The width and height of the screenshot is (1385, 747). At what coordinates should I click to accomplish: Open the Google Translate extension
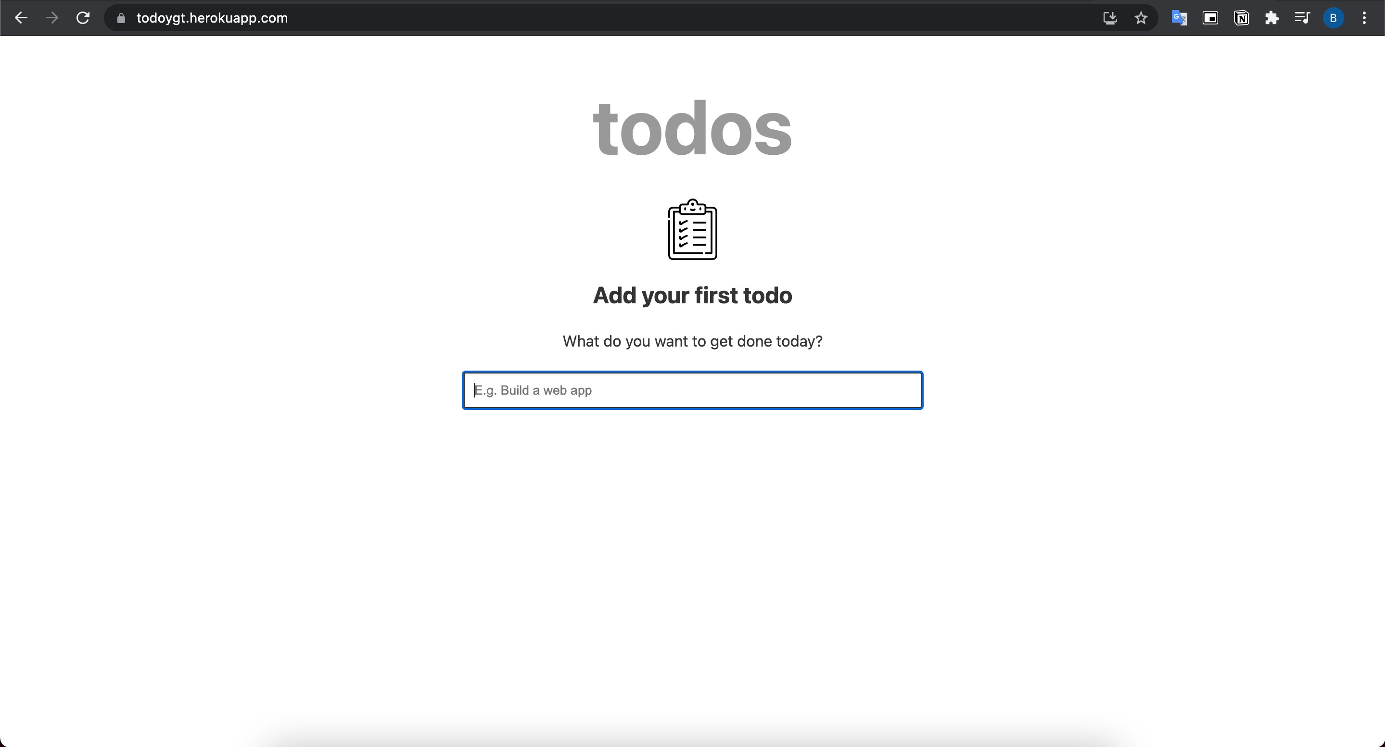tap(1179, 18)
